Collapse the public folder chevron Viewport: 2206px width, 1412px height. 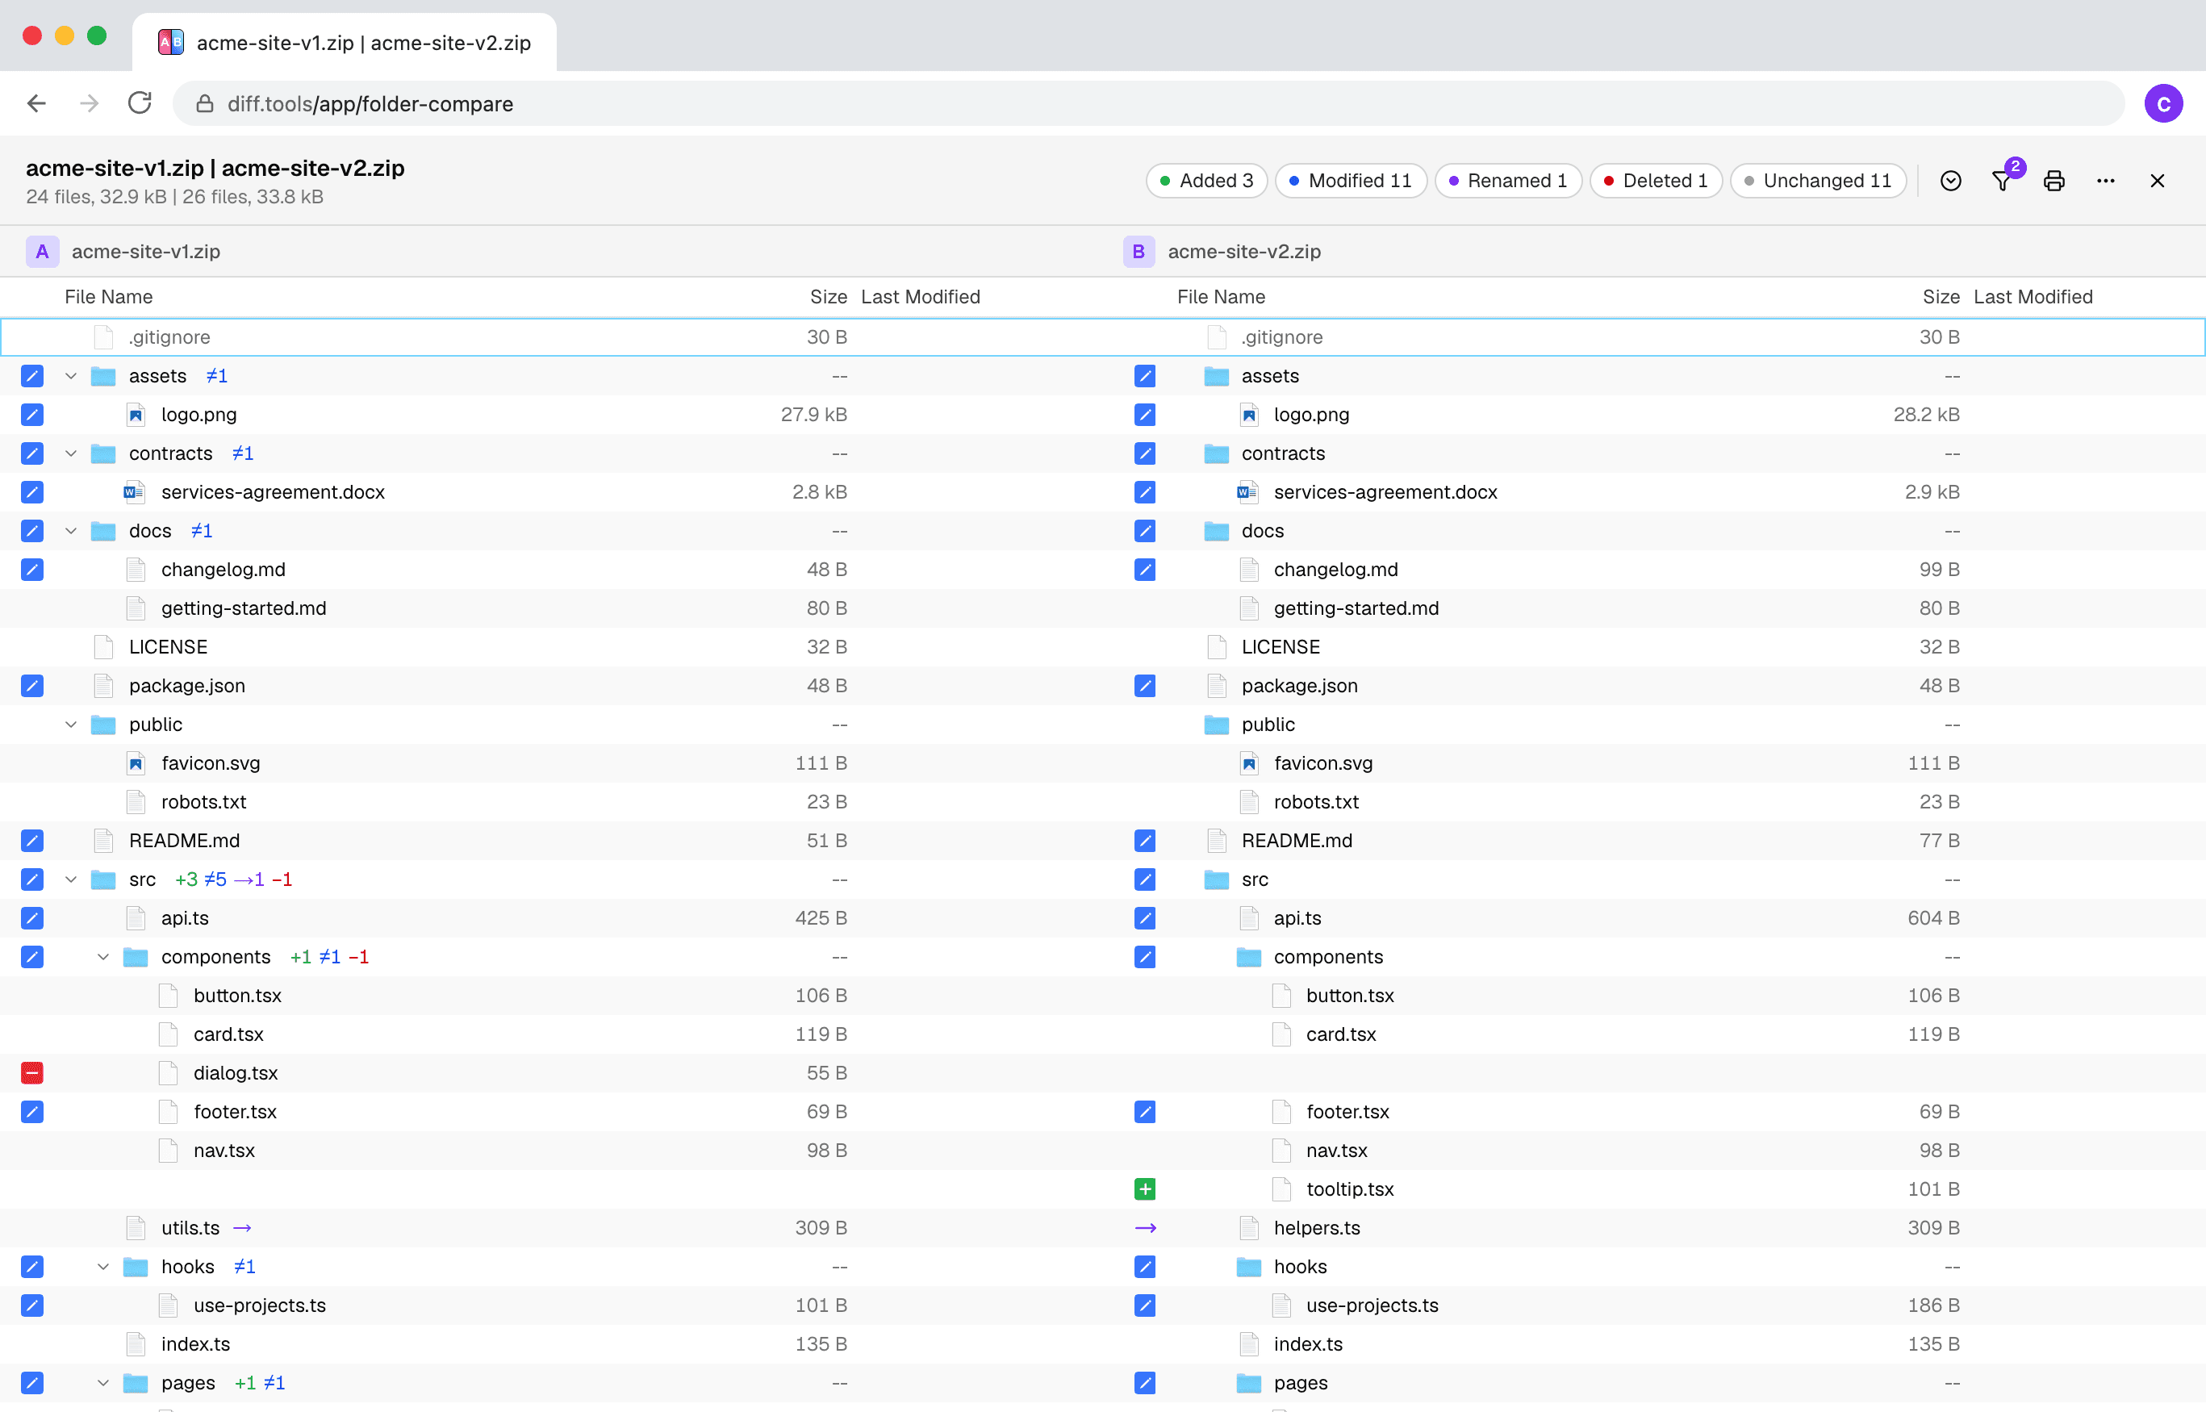pos(70,725)
